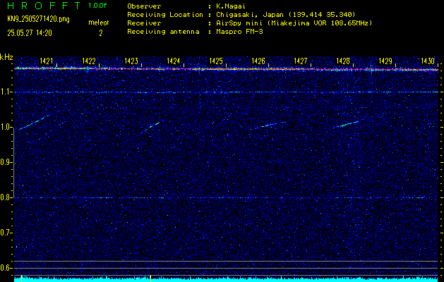Click the 1430 time axis label

(x=428, y=61)
